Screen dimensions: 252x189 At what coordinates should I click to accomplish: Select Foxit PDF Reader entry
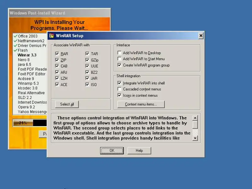coord(32,69)
